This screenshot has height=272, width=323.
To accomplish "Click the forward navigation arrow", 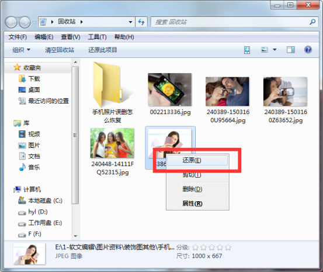I will click(x=25, y=22).
